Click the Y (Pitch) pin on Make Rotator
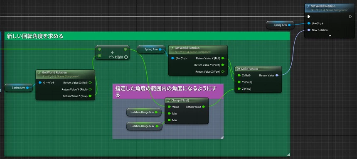The image size is (357, 159). [239, 82]
